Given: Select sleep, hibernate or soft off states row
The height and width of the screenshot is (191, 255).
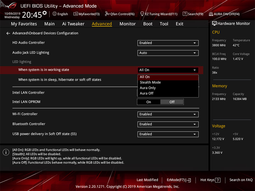Looking at the screenshot, I should tap(60, 80).
